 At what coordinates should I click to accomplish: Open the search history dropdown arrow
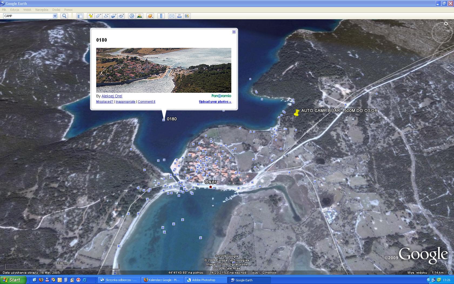[55, 16]
